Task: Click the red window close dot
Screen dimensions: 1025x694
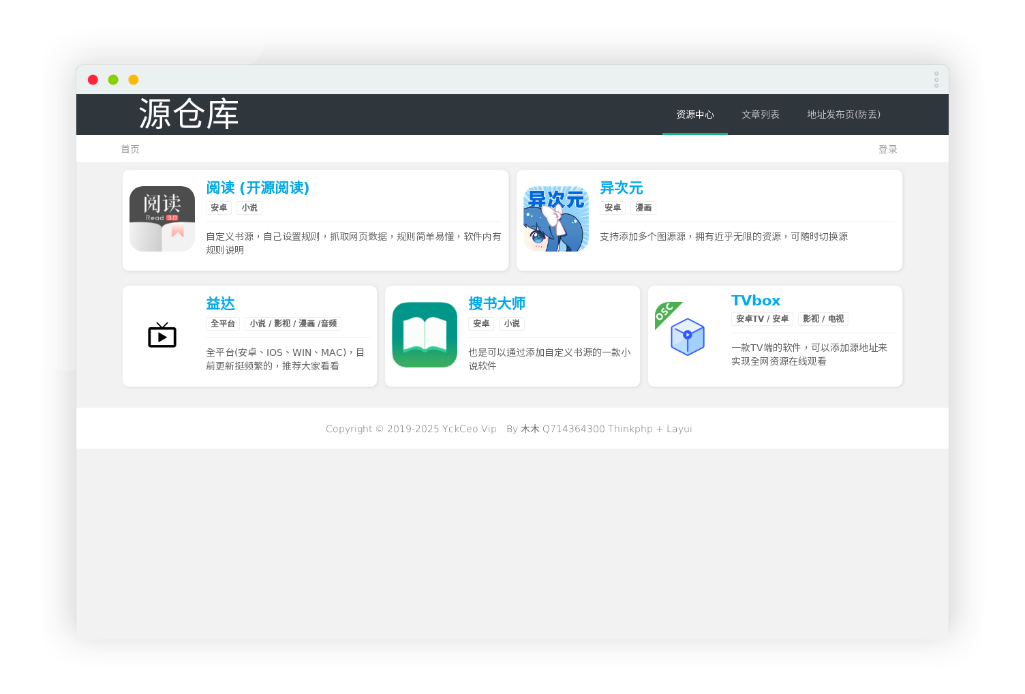Action: [x=93, y=80]
